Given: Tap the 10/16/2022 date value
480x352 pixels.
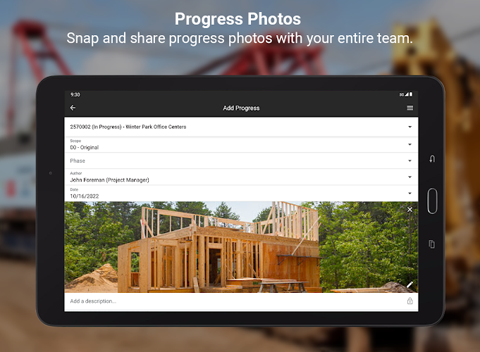Looking at the screenshot, I should click(85, 196).
